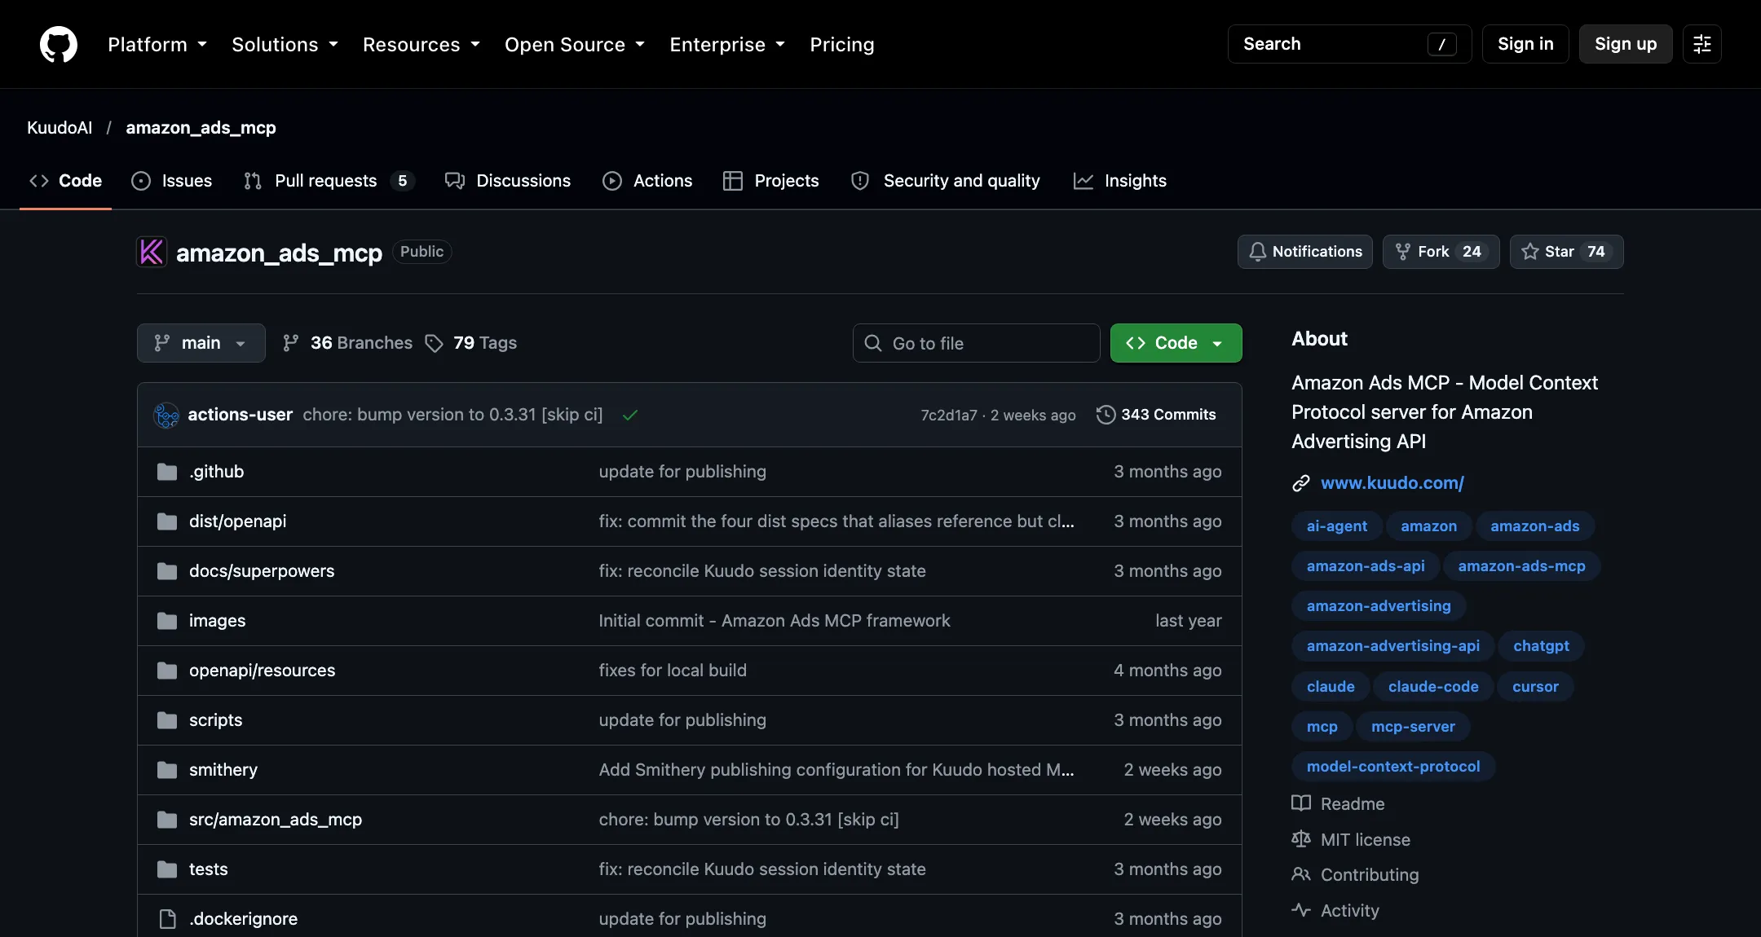Click the MIT license scale icon
The height and width of the screenshot is (937, 1761).
point(1301,839)
